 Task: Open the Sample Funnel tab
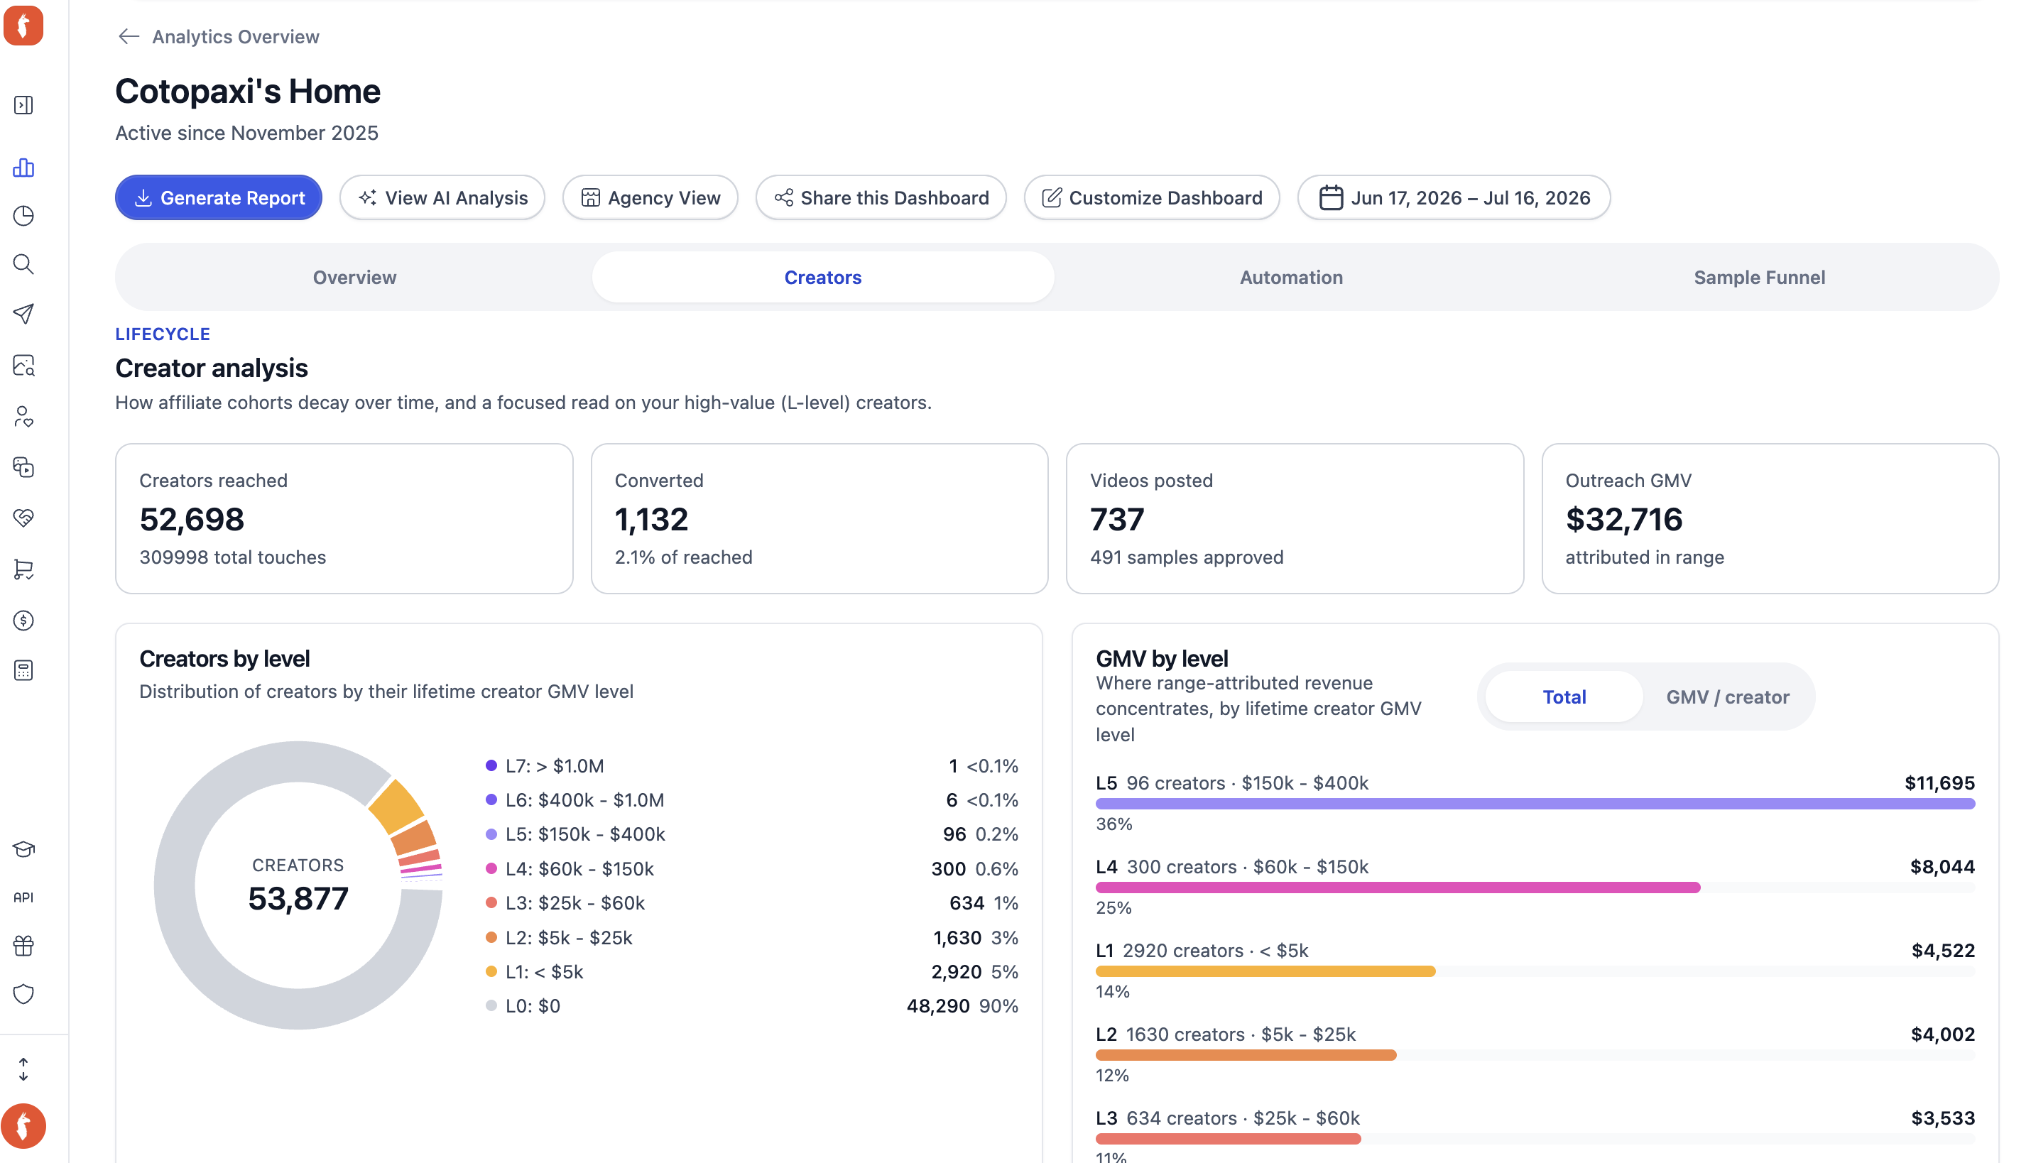[1758, 277]
